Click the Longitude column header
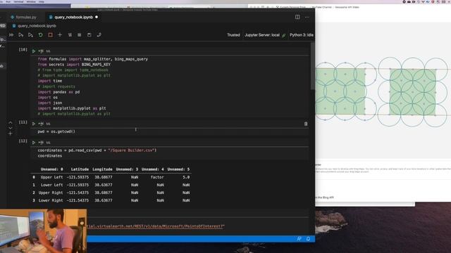The width and height of the screenshot is (451, 253). pyautogui.click(x=102, y=169)
